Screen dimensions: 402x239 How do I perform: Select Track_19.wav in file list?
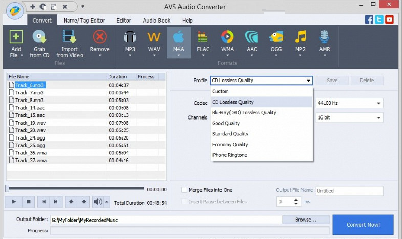click(86, 123)
